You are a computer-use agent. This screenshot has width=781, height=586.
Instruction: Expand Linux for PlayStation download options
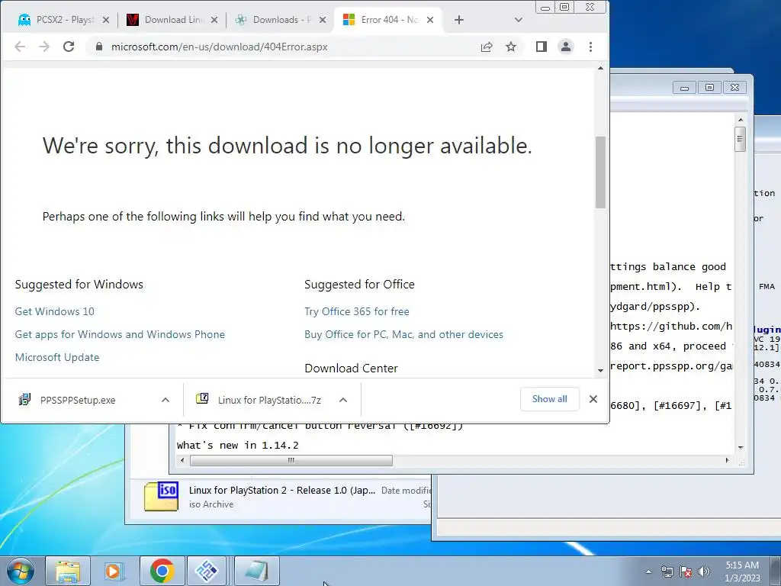(x=343, y=400)
